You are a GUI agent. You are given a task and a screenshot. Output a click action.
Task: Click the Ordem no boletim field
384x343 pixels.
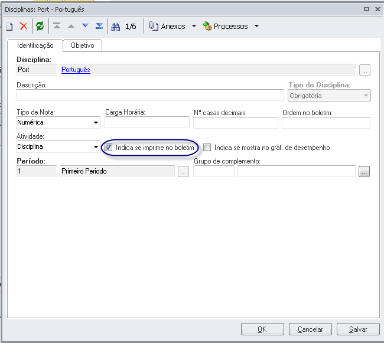coord(326,123)
